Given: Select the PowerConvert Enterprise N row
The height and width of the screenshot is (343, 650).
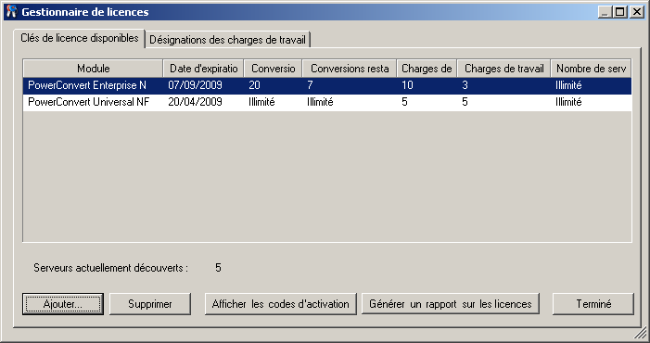Looking at the screenshot, I should click(327, 85).
